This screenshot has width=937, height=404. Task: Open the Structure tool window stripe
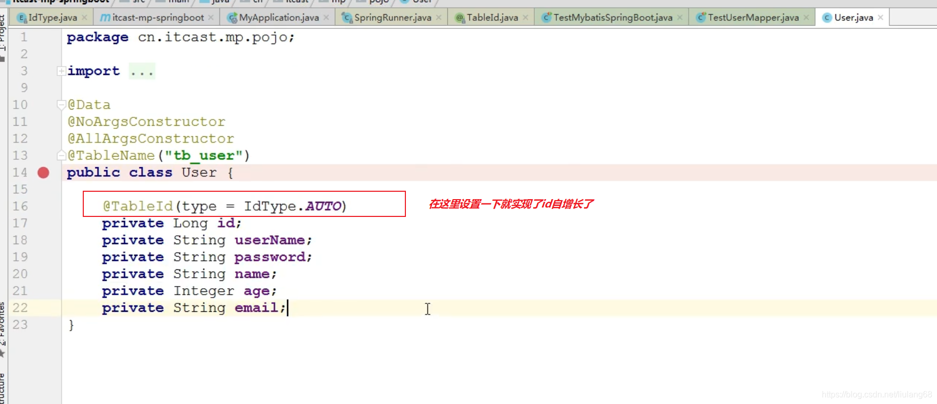(3, 389)
